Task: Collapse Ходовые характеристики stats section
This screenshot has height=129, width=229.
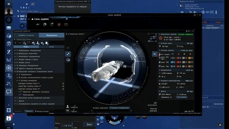Action: [160, 81]
